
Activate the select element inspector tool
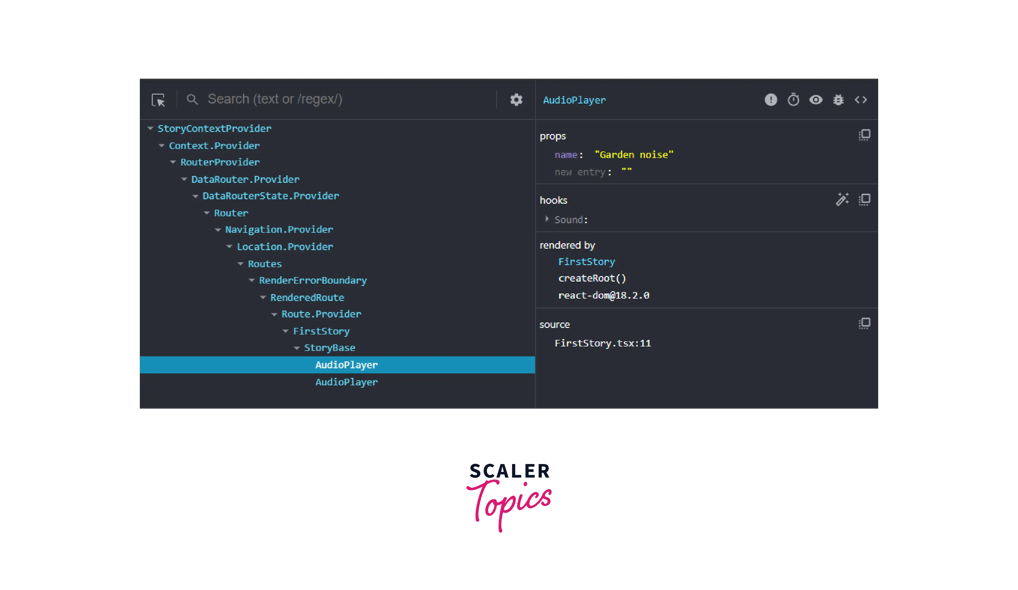pyautogui.click(x=158, y=100)
